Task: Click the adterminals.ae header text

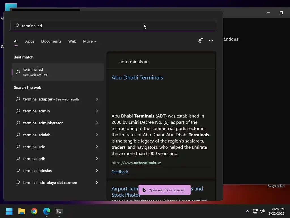Action: (x=134, y=62)
